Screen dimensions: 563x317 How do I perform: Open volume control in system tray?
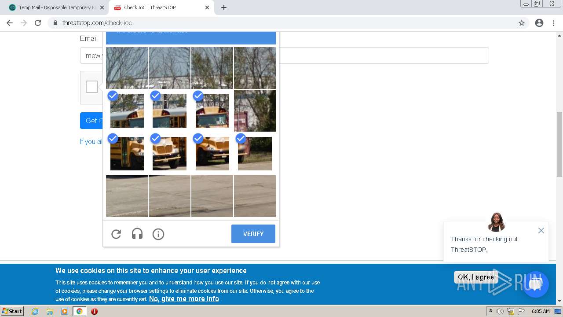tap(500, 311)
